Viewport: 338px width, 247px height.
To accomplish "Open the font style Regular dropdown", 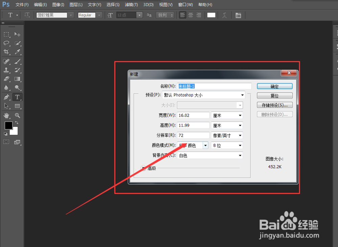I will pos(99,15).
